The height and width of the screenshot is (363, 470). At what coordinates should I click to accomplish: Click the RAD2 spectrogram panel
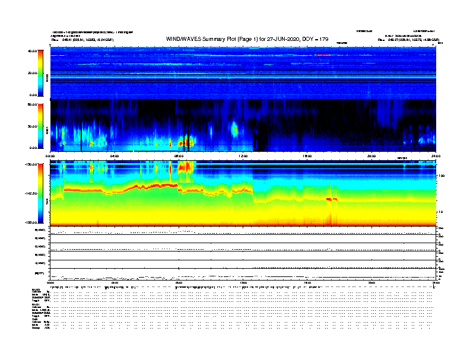(x=243, y=72)
